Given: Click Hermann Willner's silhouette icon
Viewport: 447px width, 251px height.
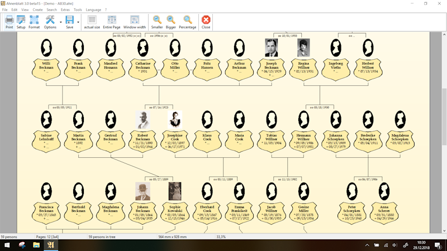Looking at the screenshot, I should [x=303, y=119].
